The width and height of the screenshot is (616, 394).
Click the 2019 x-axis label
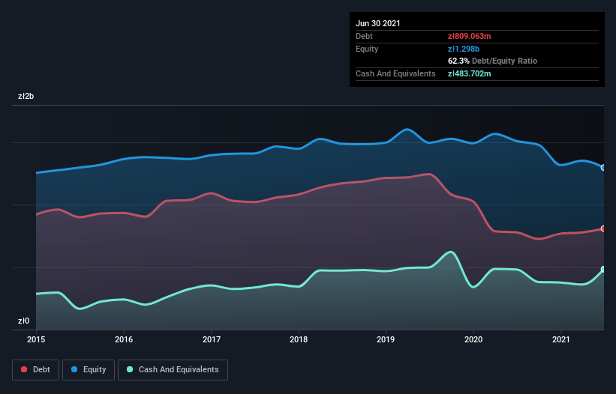point(386,339)
